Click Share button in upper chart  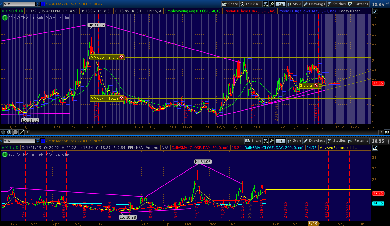pos(230,4)
